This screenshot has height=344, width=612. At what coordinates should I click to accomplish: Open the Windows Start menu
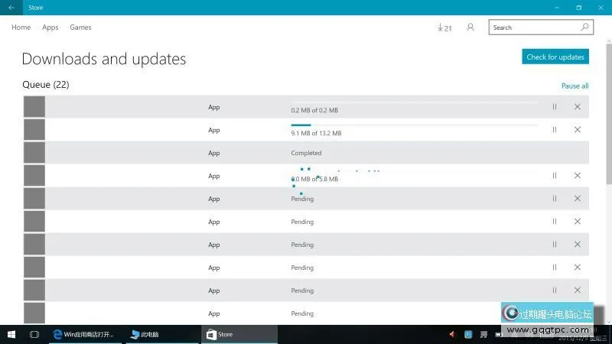(11, 334)
